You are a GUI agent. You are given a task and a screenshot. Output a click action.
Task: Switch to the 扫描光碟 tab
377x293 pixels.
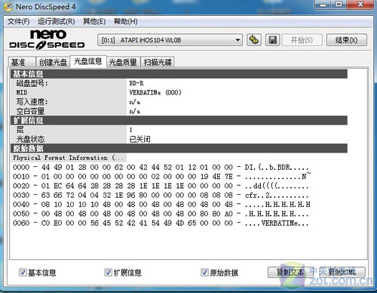click(x=158, y=62)
